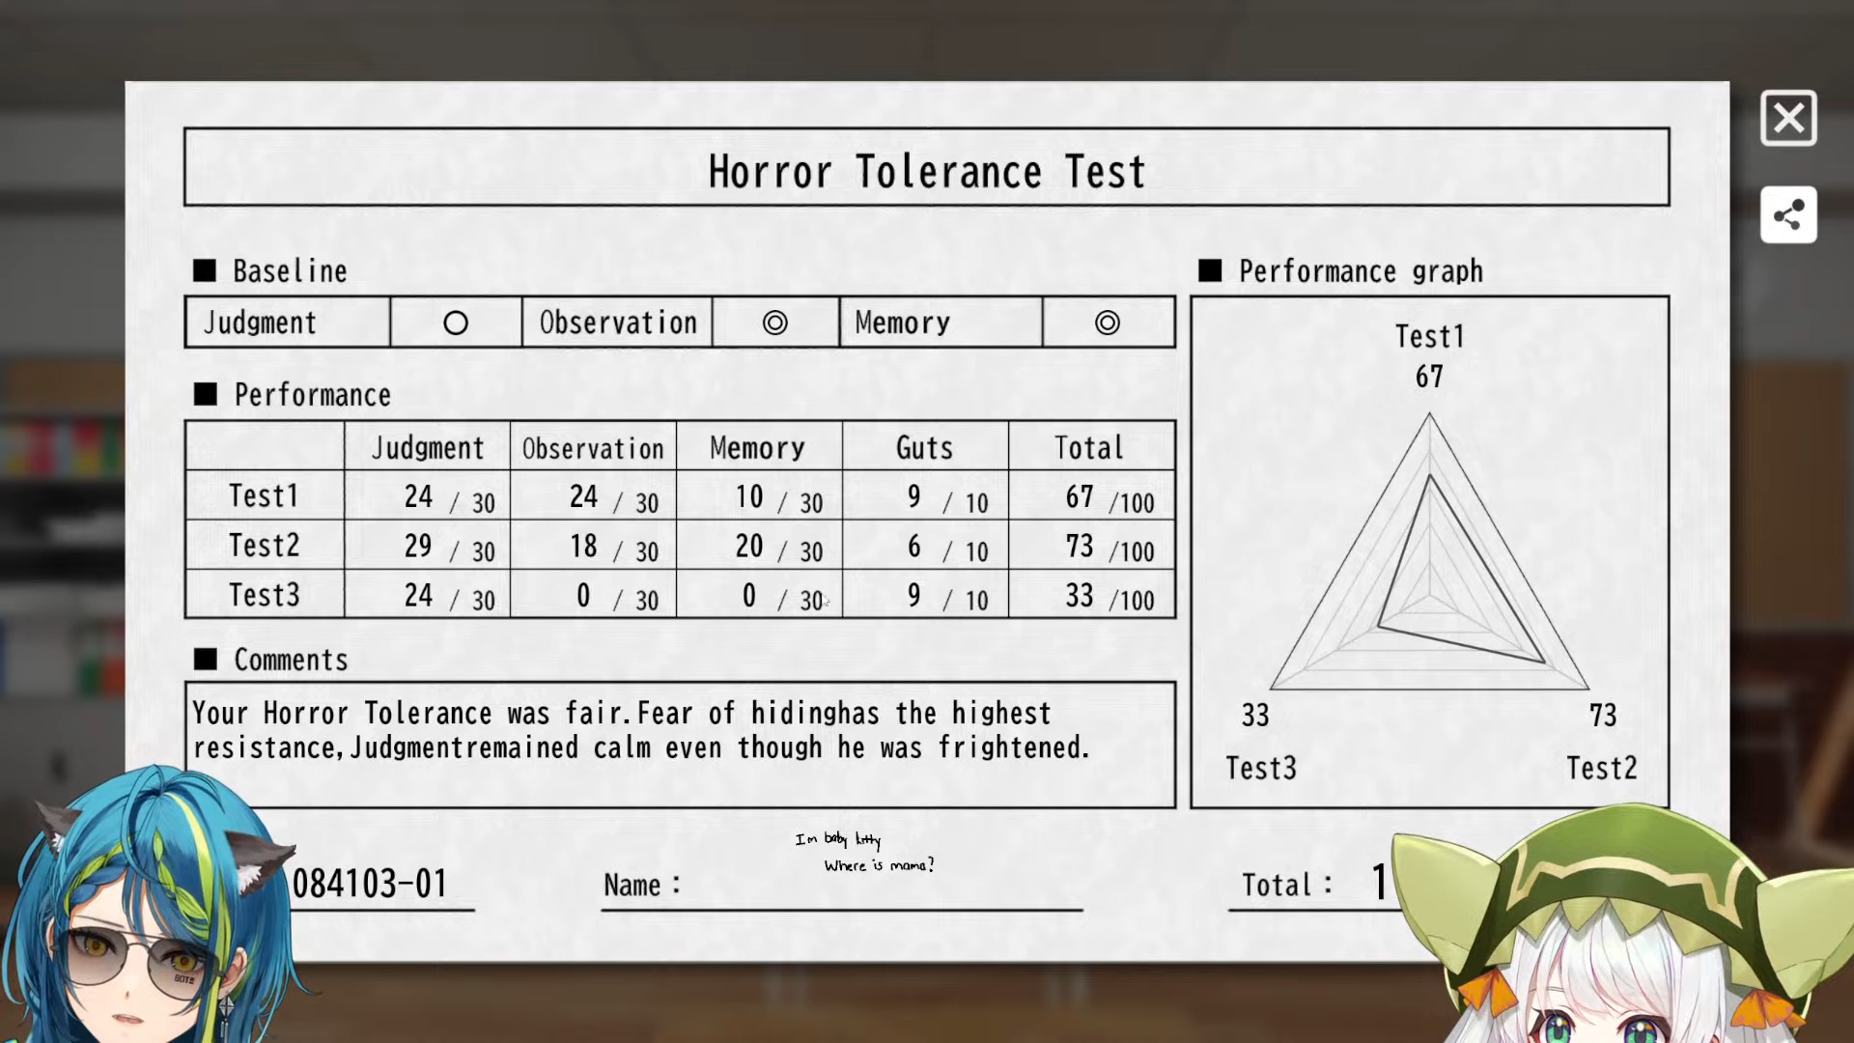Click the Total column header in table
This screenshot has width=1854, height=1043.
(x=1089, y=448)
